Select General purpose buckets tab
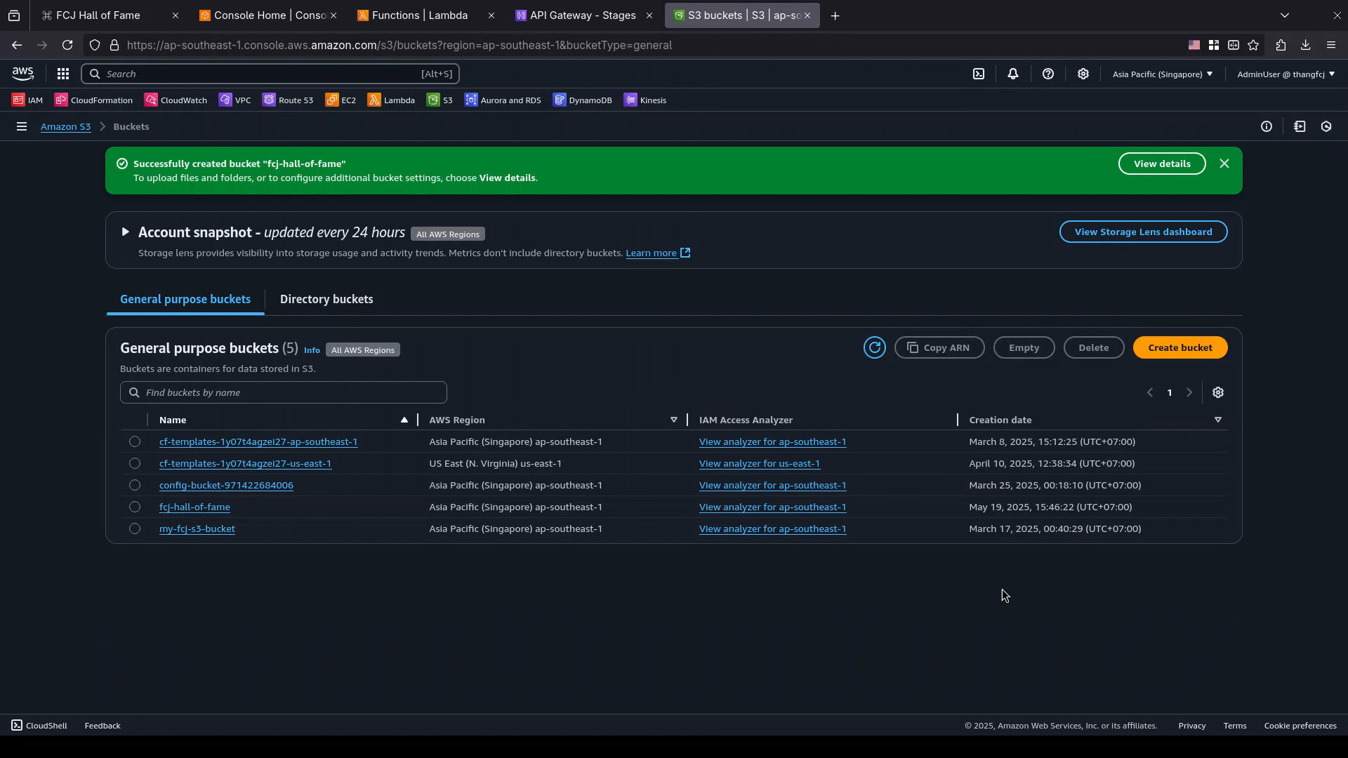The width and height of the screenshot is (1348, 758). (185, 300)
